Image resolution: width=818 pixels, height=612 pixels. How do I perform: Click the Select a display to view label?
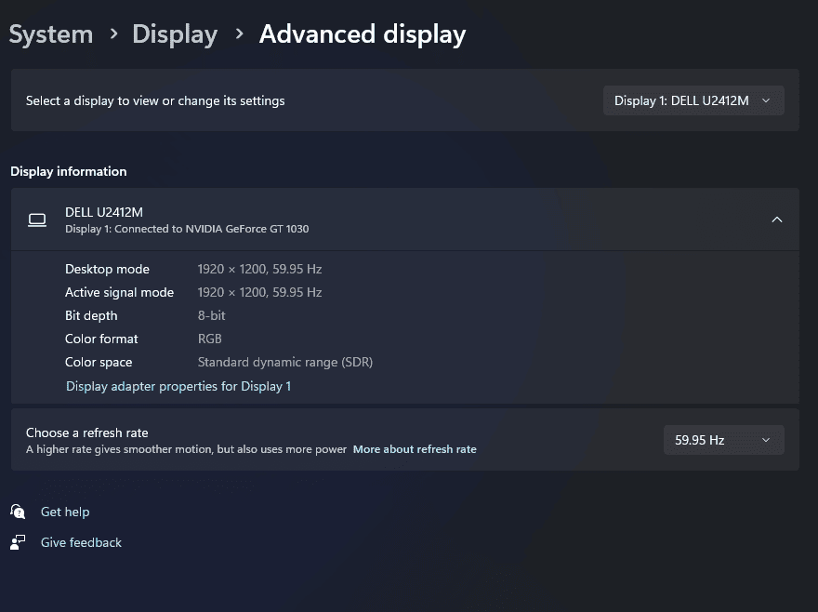155,100
